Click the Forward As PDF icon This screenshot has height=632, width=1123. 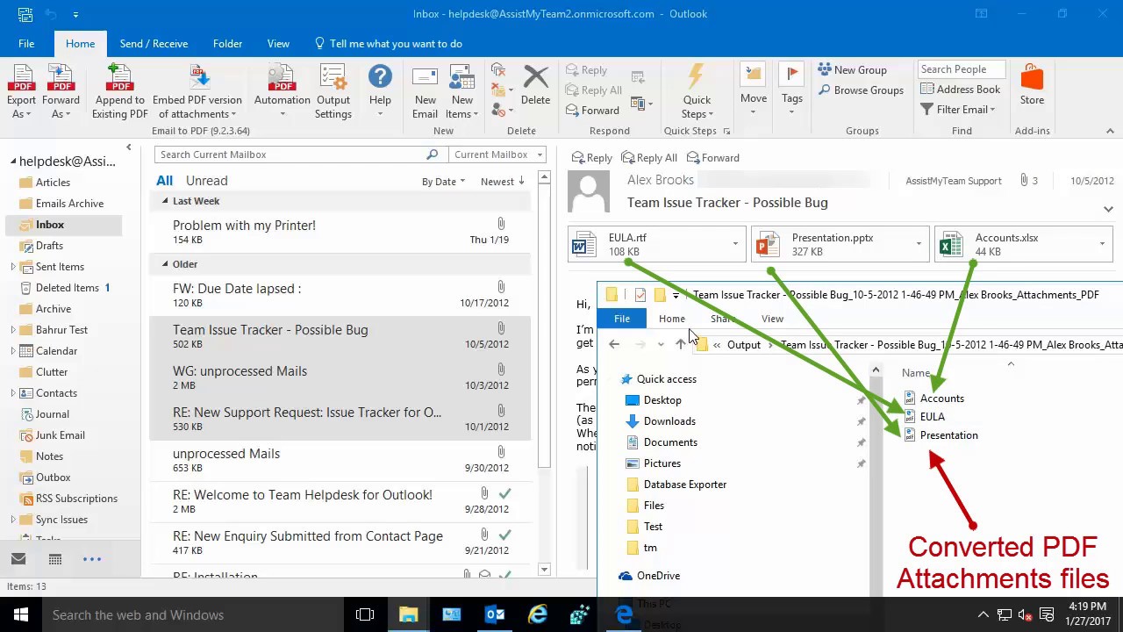point(61,77)
